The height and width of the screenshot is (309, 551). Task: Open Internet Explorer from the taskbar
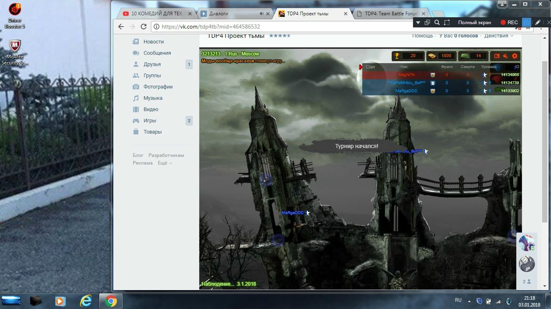86,301
